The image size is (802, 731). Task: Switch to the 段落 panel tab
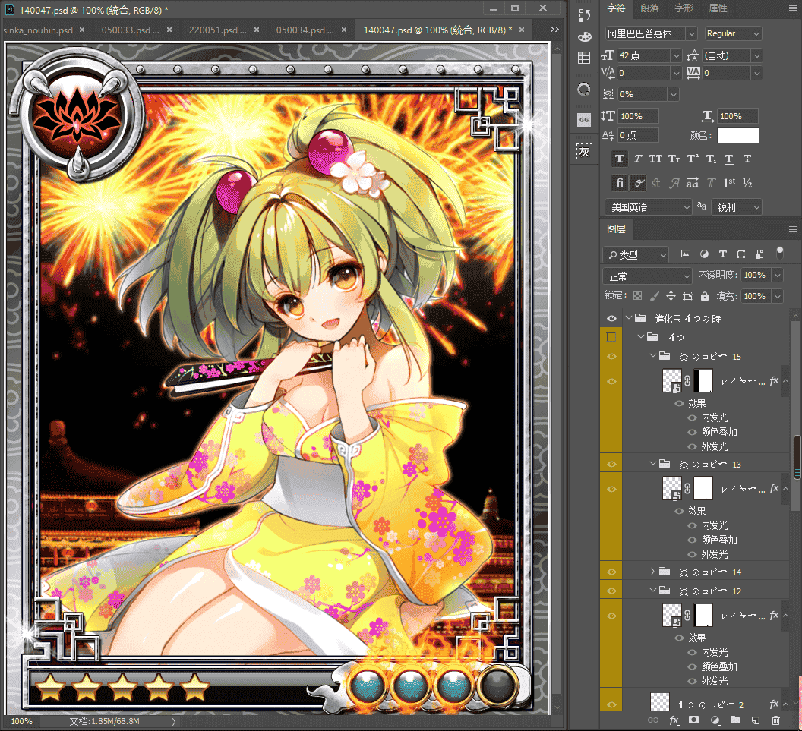click(649, 8)
